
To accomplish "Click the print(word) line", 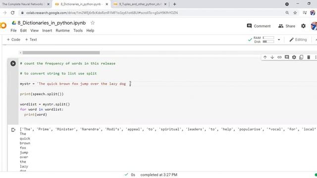I will (x=35, y=115).
